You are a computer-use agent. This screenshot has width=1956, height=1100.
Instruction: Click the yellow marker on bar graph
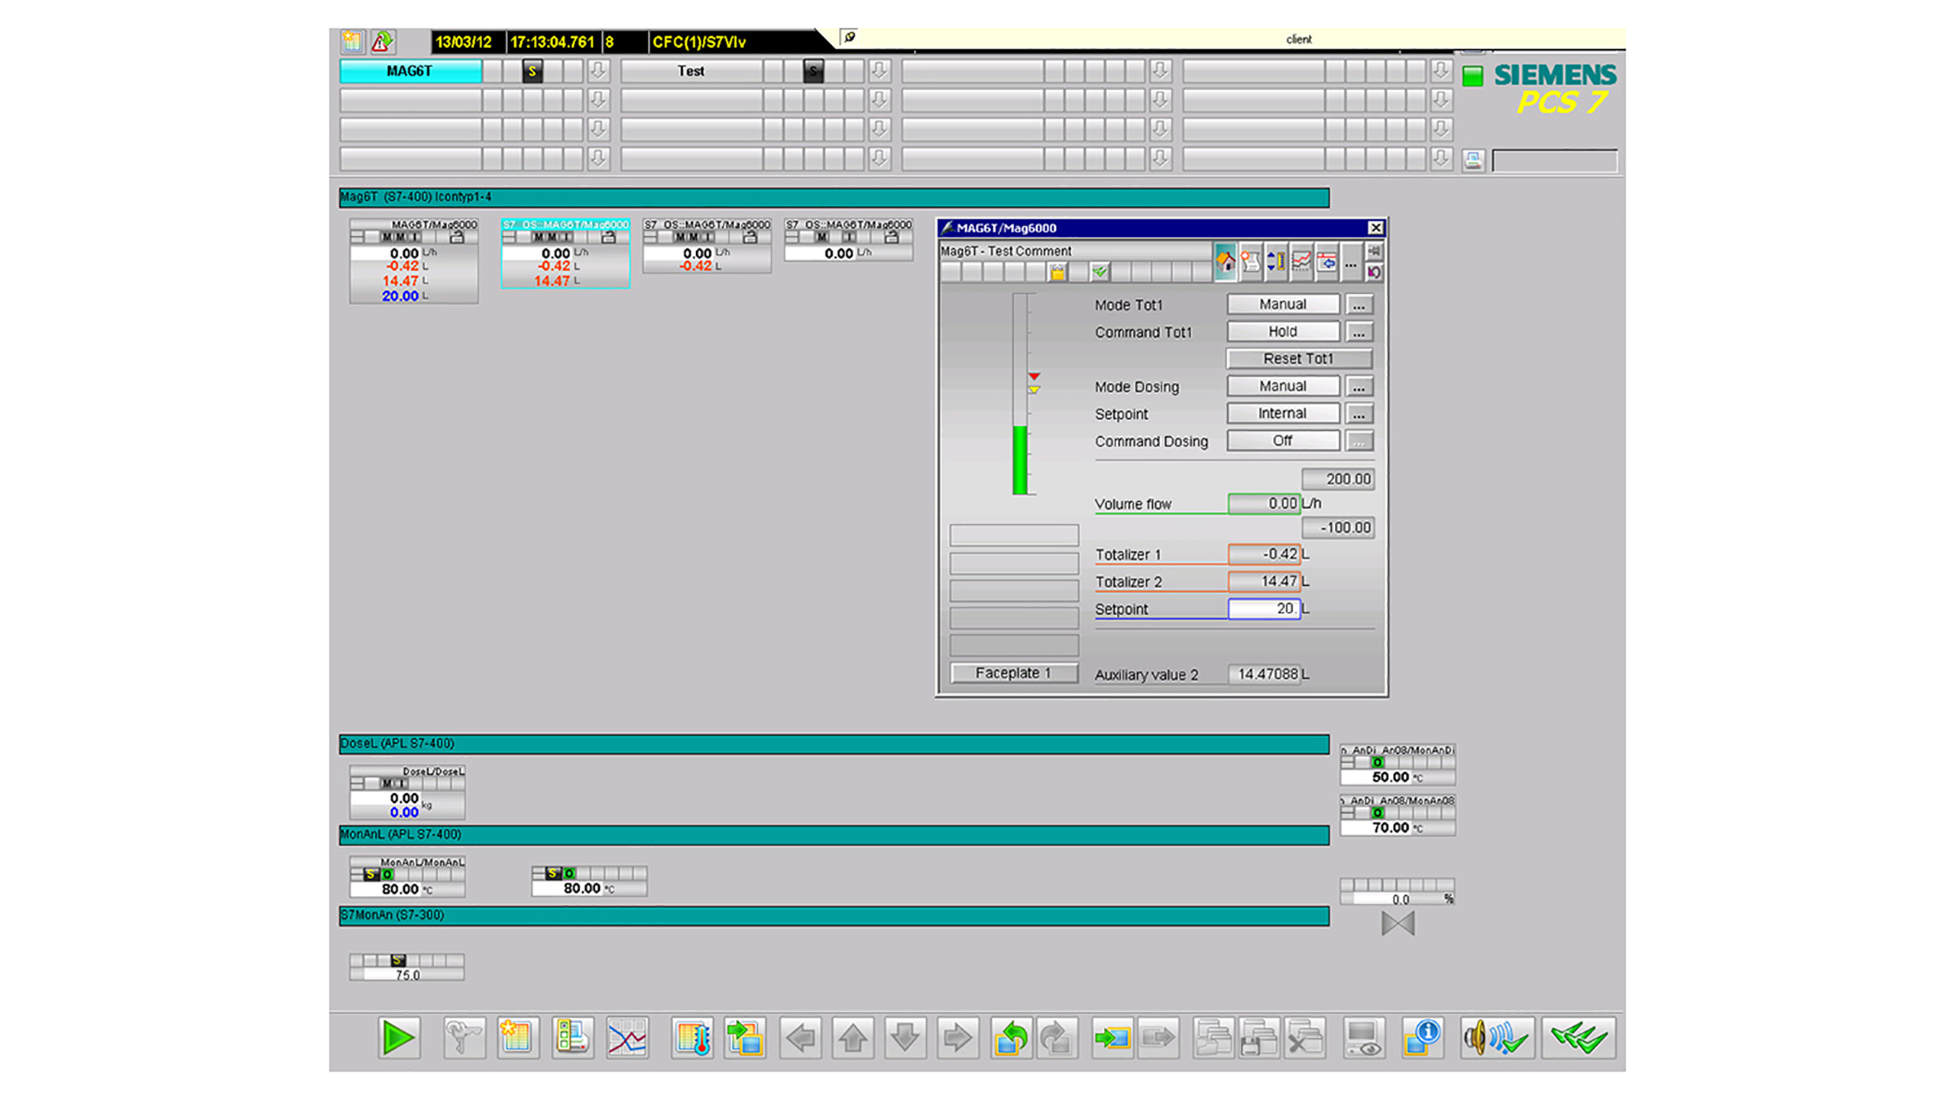[x=1034, y=390]
